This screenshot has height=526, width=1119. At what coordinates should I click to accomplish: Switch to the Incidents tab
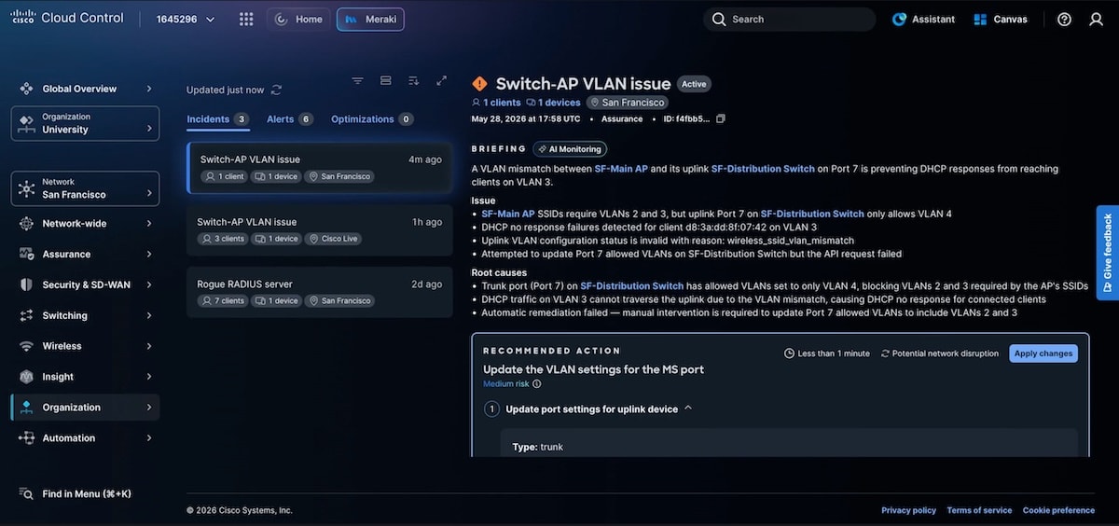click(x=217, y=119)
